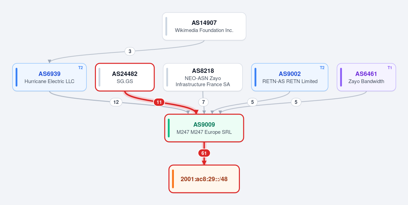The height and width of the screenshot is (205, 408).
Task: Select the AS14907 Wikimedia Foundation node
Action: click(x=204, y=26)
